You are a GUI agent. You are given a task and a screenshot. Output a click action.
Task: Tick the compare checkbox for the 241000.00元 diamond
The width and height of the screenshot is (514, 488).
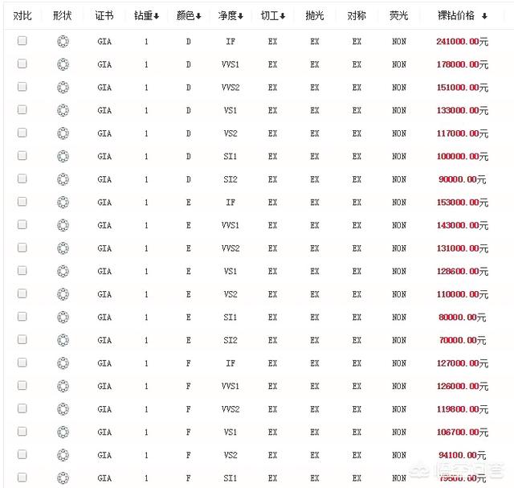point(22,41)
